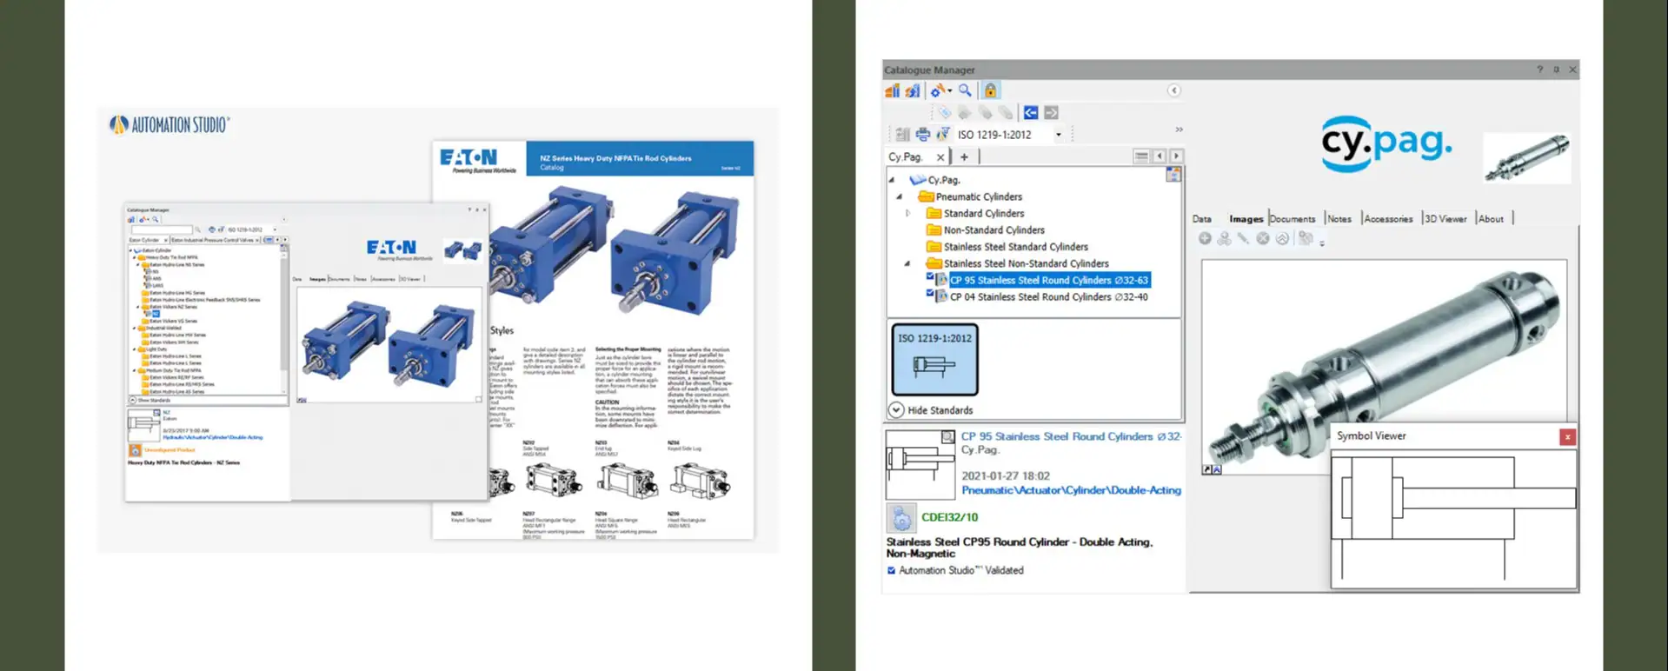Click the help question mark in title bar
Image resolution: width=1668 pixels, height=671 pixels.
(x=1539, y=70)
